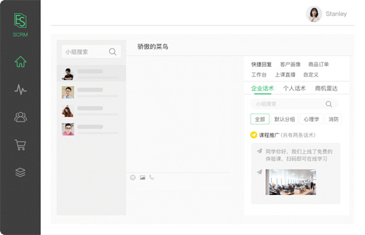
Task: Attach a picture with the image icon
Action: tap(142, 177)
